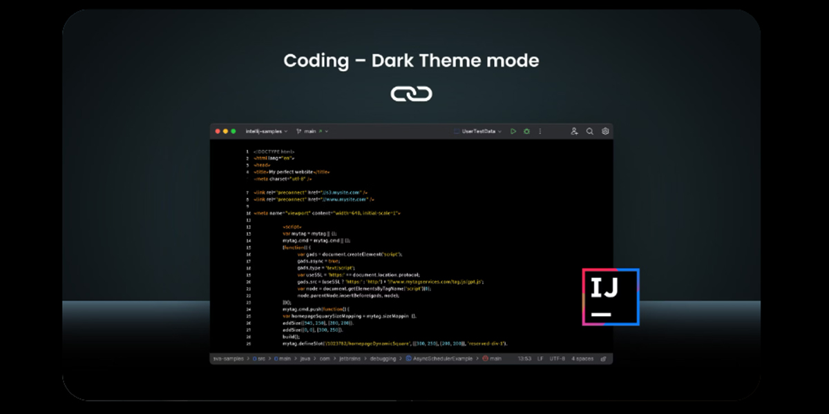Screen dimensions: 829x414
Task: Open the More Actions vertical dots menu
Action: pos(540,131)
